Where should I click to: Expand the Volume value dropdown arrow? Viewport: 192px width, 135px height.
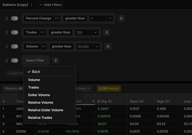(x=97, y=46)
